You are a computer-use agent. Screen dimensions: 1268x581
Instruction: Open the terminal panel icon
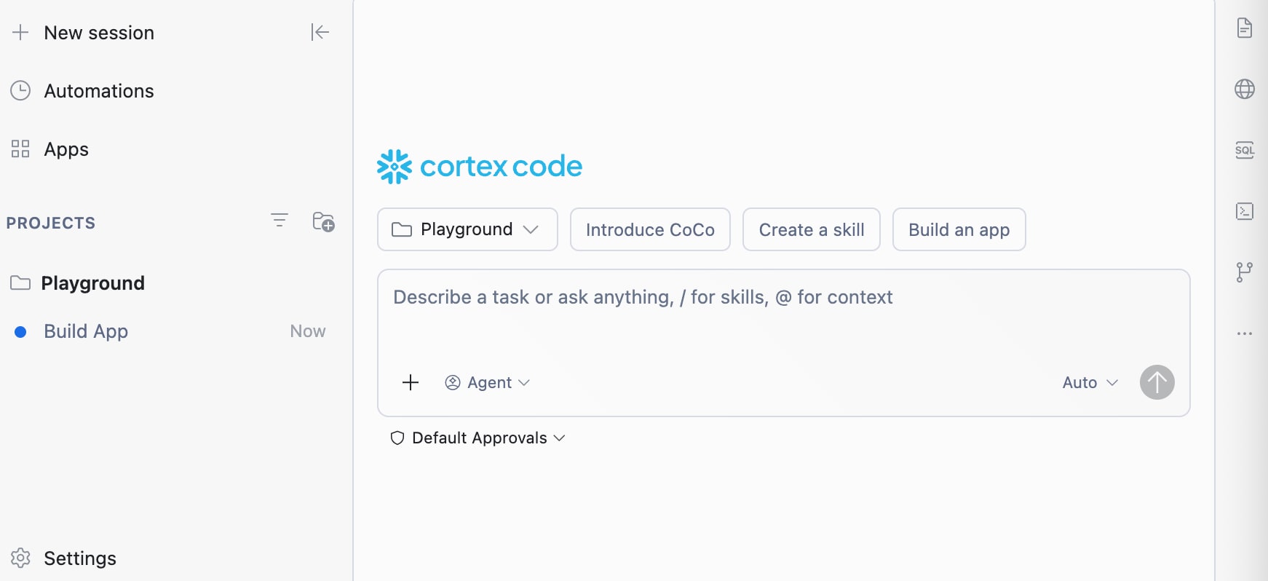click(1245, 211)
